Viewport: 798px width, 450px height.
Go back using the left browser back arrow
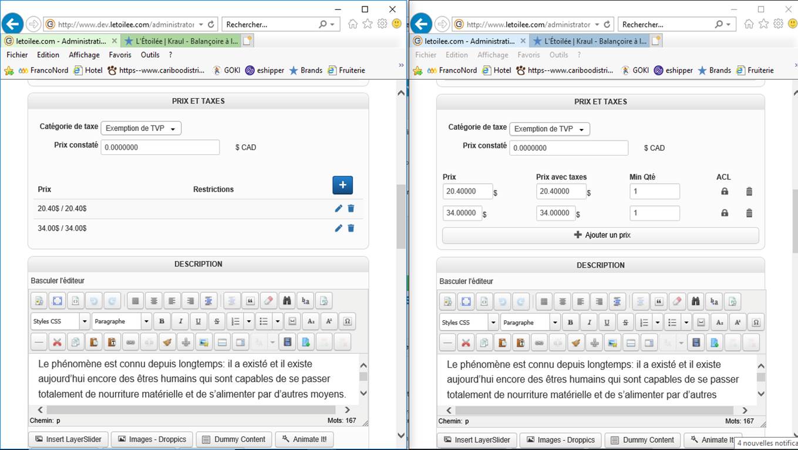pyautogui.click(x=12, y=24)
